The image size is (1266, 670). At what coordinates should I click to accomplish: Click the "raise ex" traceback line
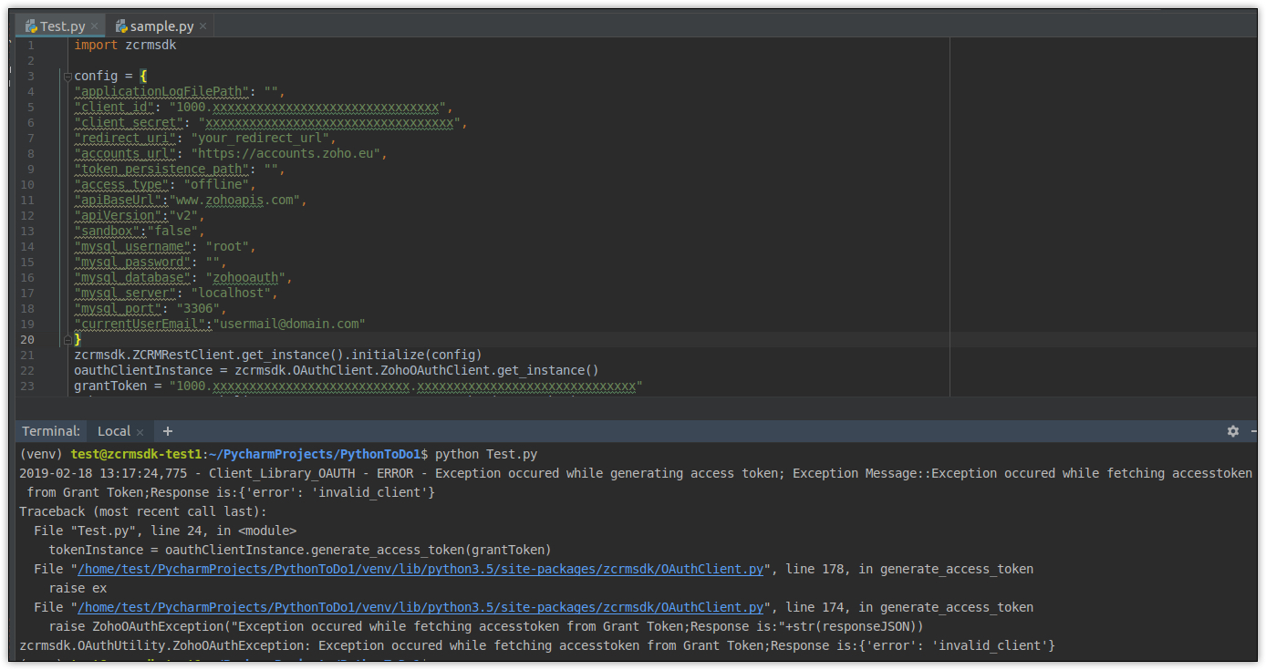pyautogui.click(x=78, y=588)
